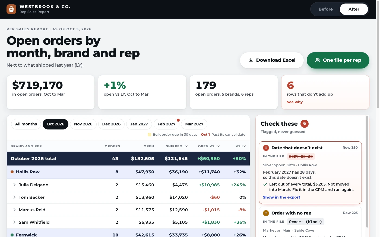Screen dimensions: 380x237
Task: Click the Westbrook & Co. bag logo
Action: click(x=11, y=9)
